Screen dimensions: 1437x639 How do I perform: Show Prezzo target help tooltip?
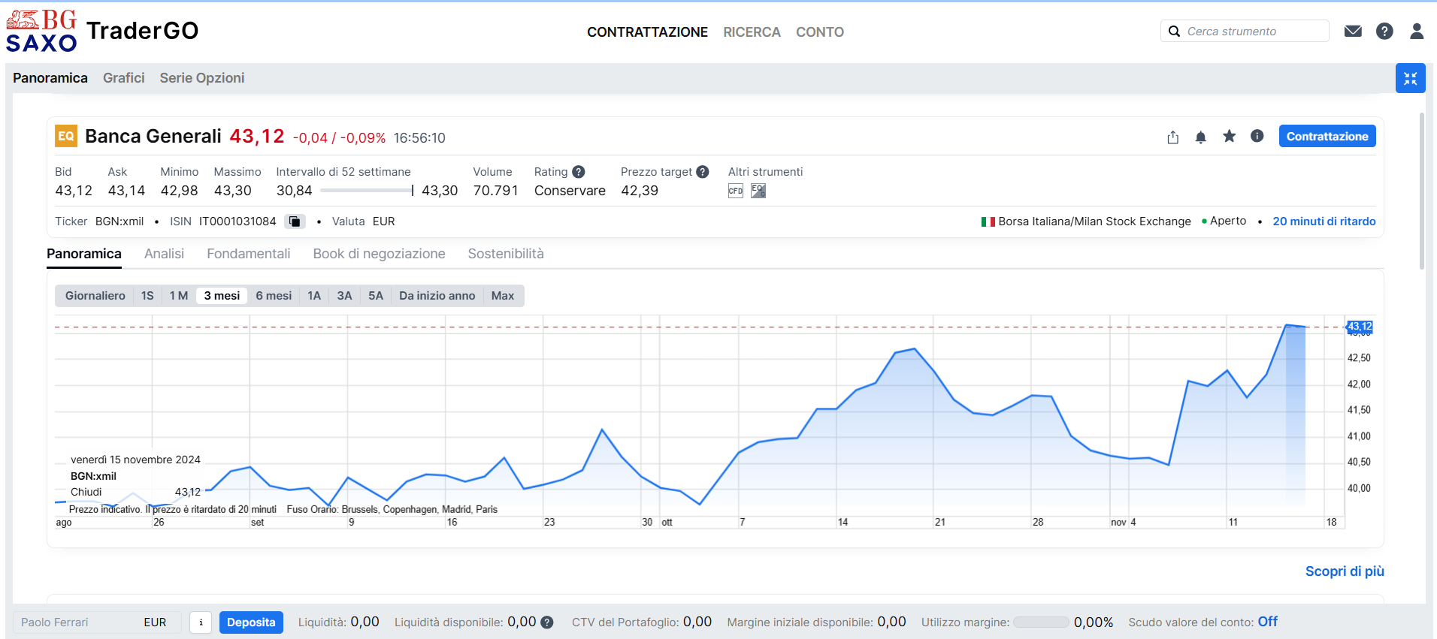coord(703,172)
